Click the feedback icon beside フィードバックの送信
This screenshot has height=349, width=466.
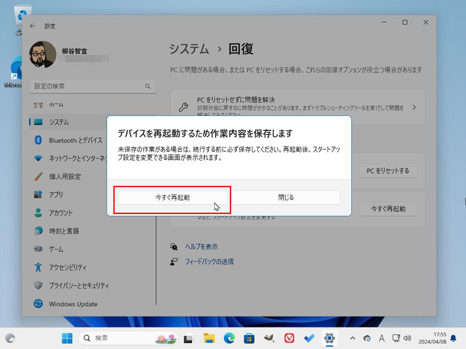(174, 262)
